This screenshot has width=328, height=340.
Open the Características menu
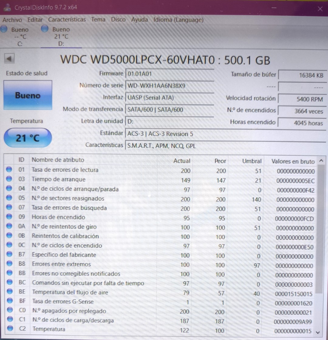(67, 19)
